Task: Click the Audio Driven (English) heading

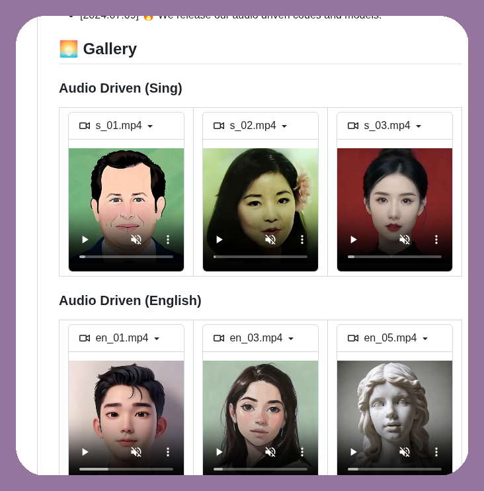Action: [130, 300]
